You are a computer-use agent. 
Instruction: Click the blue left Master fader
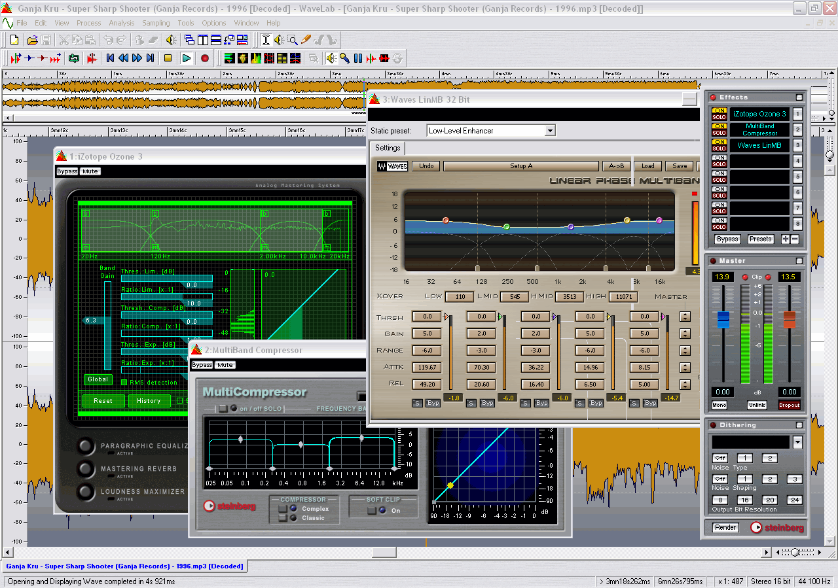click(x=723, y=319)
